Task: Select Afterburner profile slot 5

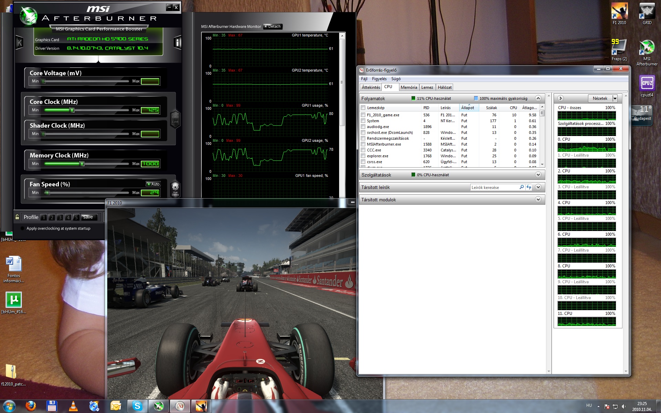Action: (x=76, y=217)
